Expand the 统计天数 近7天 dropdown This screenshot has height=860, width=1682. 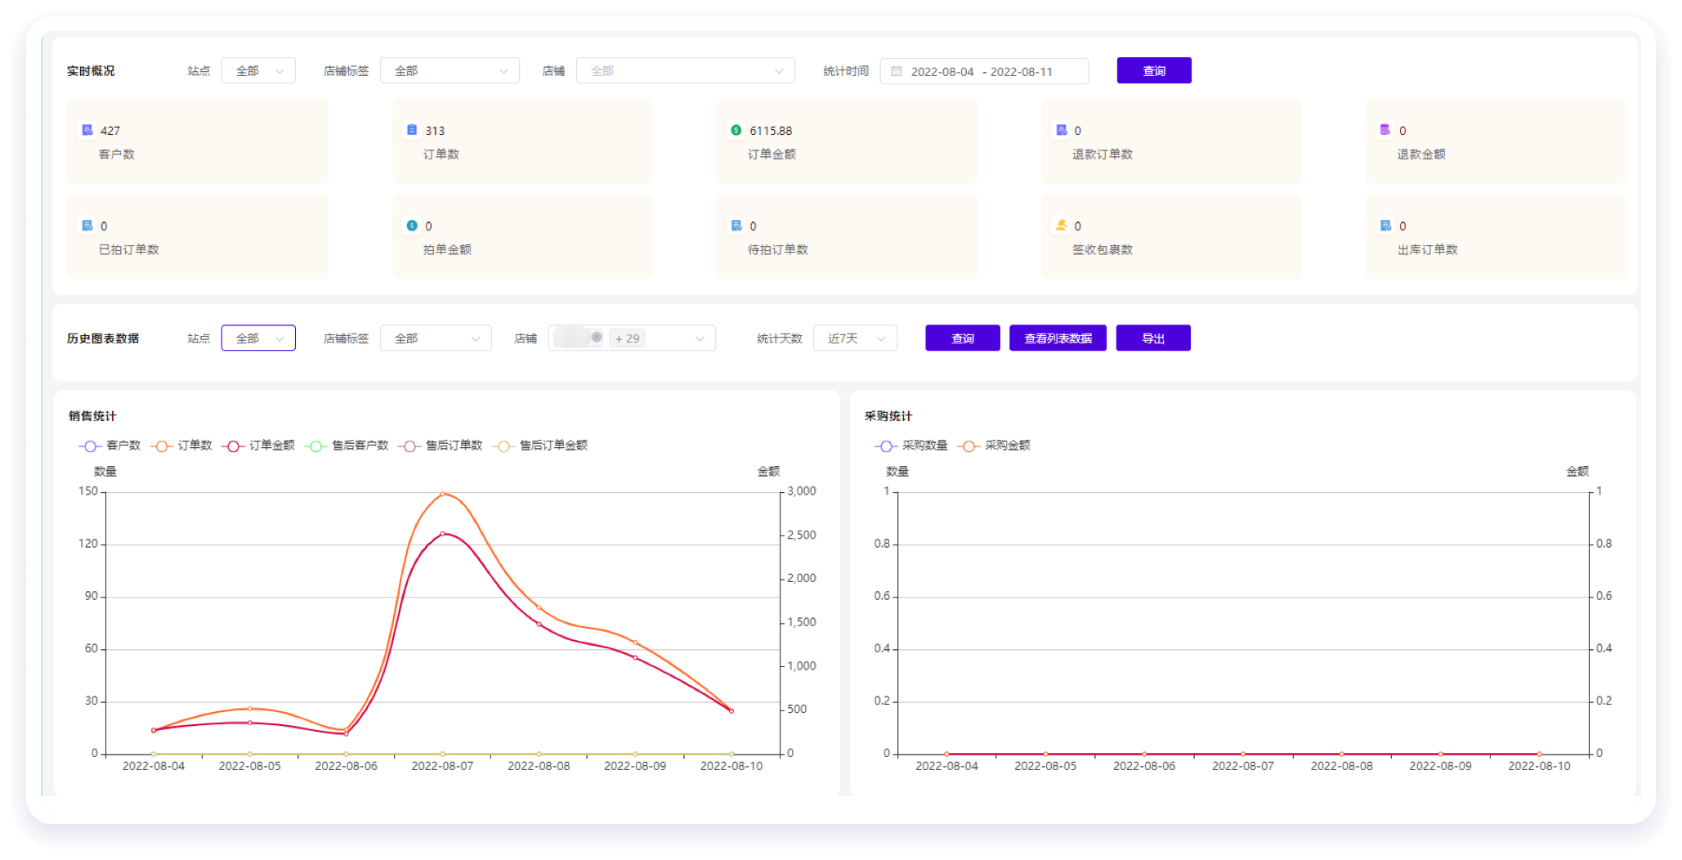(x=855, y=338)
